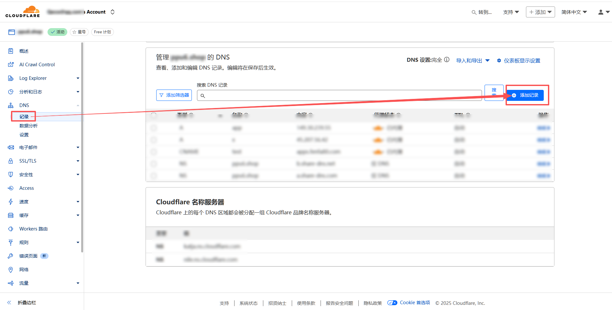Click the 搜索 button beside search field

pos(494,93)
